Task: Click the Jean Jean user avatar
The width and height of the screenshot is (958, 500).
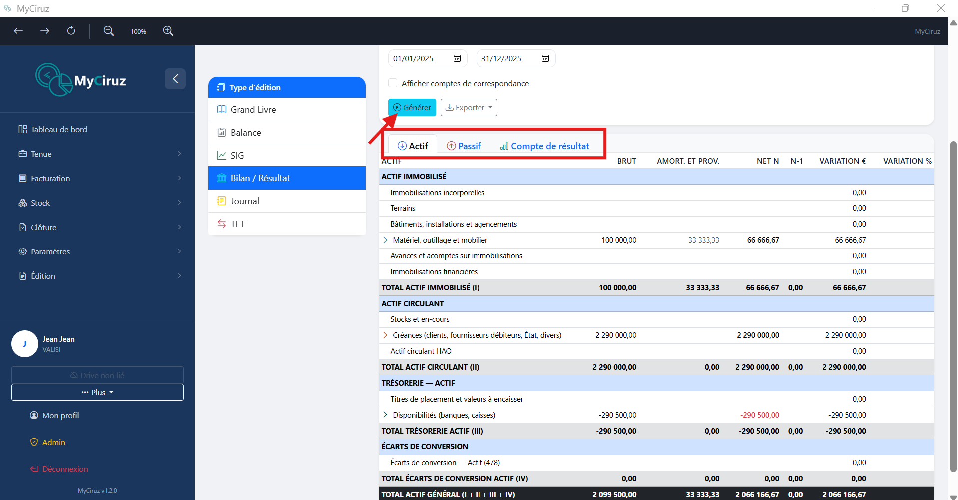Action: point(25,344)
